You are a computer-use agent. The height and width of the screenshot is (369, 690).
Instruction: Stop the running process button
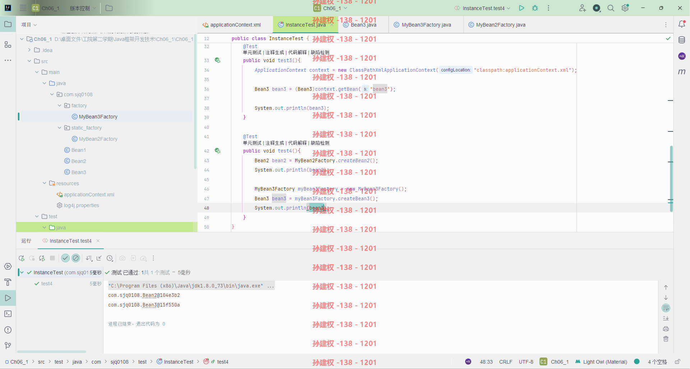click(52, 258)
